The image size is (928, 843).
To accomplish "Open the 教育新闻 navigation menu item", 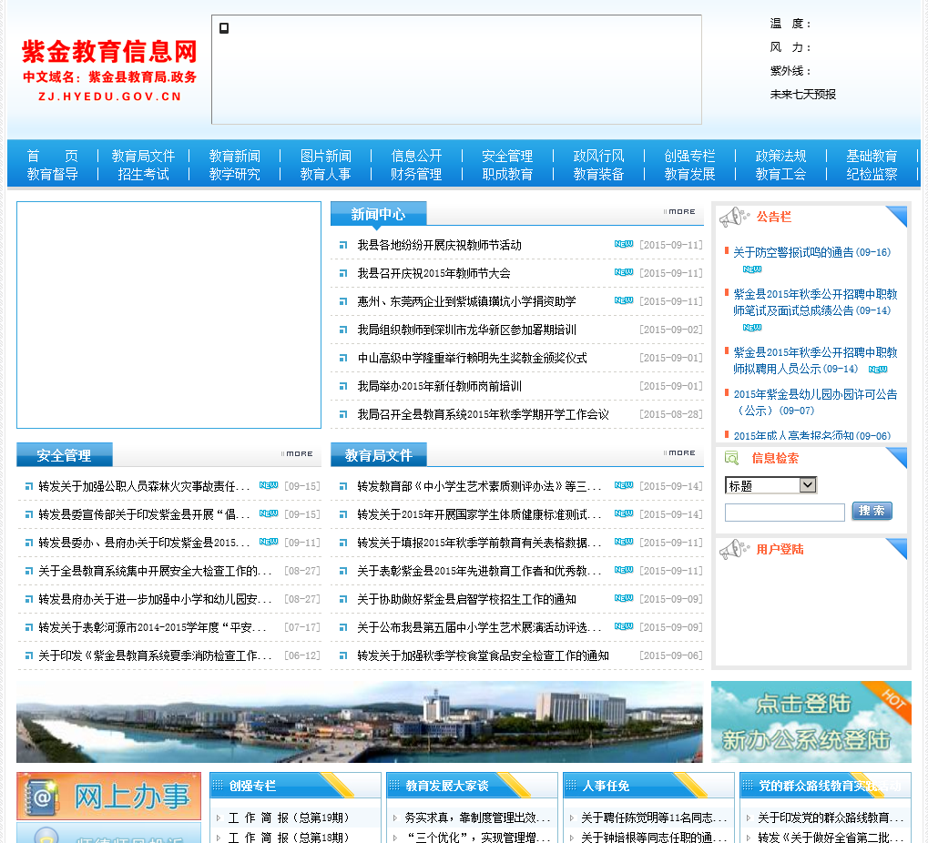I will pyautogui.click(x=234, y=156).
